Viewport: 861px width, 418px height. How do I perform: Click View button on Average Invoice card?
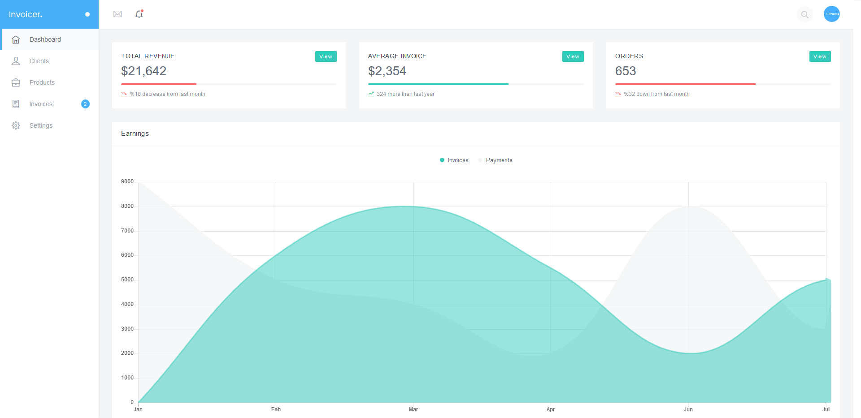tap(573, 56)
